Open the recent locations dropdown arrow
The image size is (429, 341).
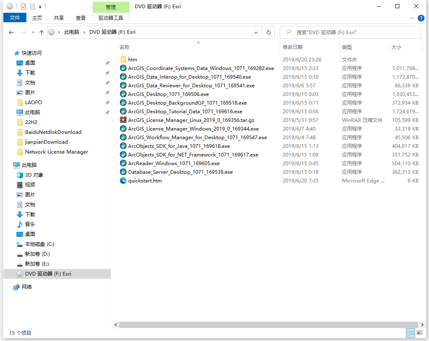(33, 32)
